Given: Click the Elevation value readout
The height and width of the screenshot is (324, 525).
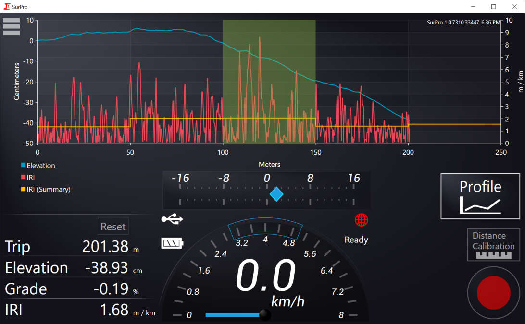Looking at the screenshot, I should tap(106, 268).
